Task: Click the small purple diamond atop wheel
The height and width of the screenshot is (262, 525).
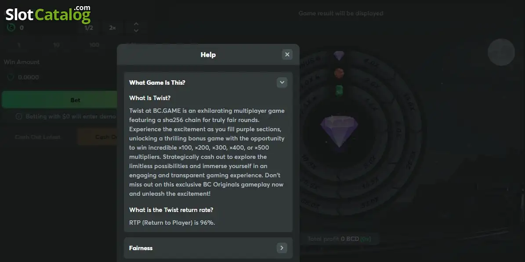Action: point(339,56)
